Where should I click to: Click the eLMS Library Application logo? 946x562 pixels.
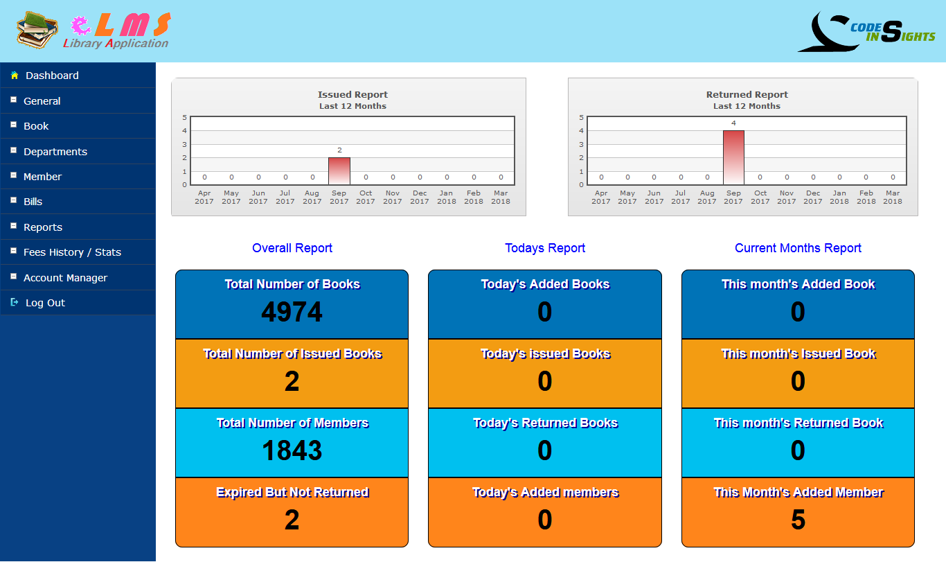pos(93,31)
